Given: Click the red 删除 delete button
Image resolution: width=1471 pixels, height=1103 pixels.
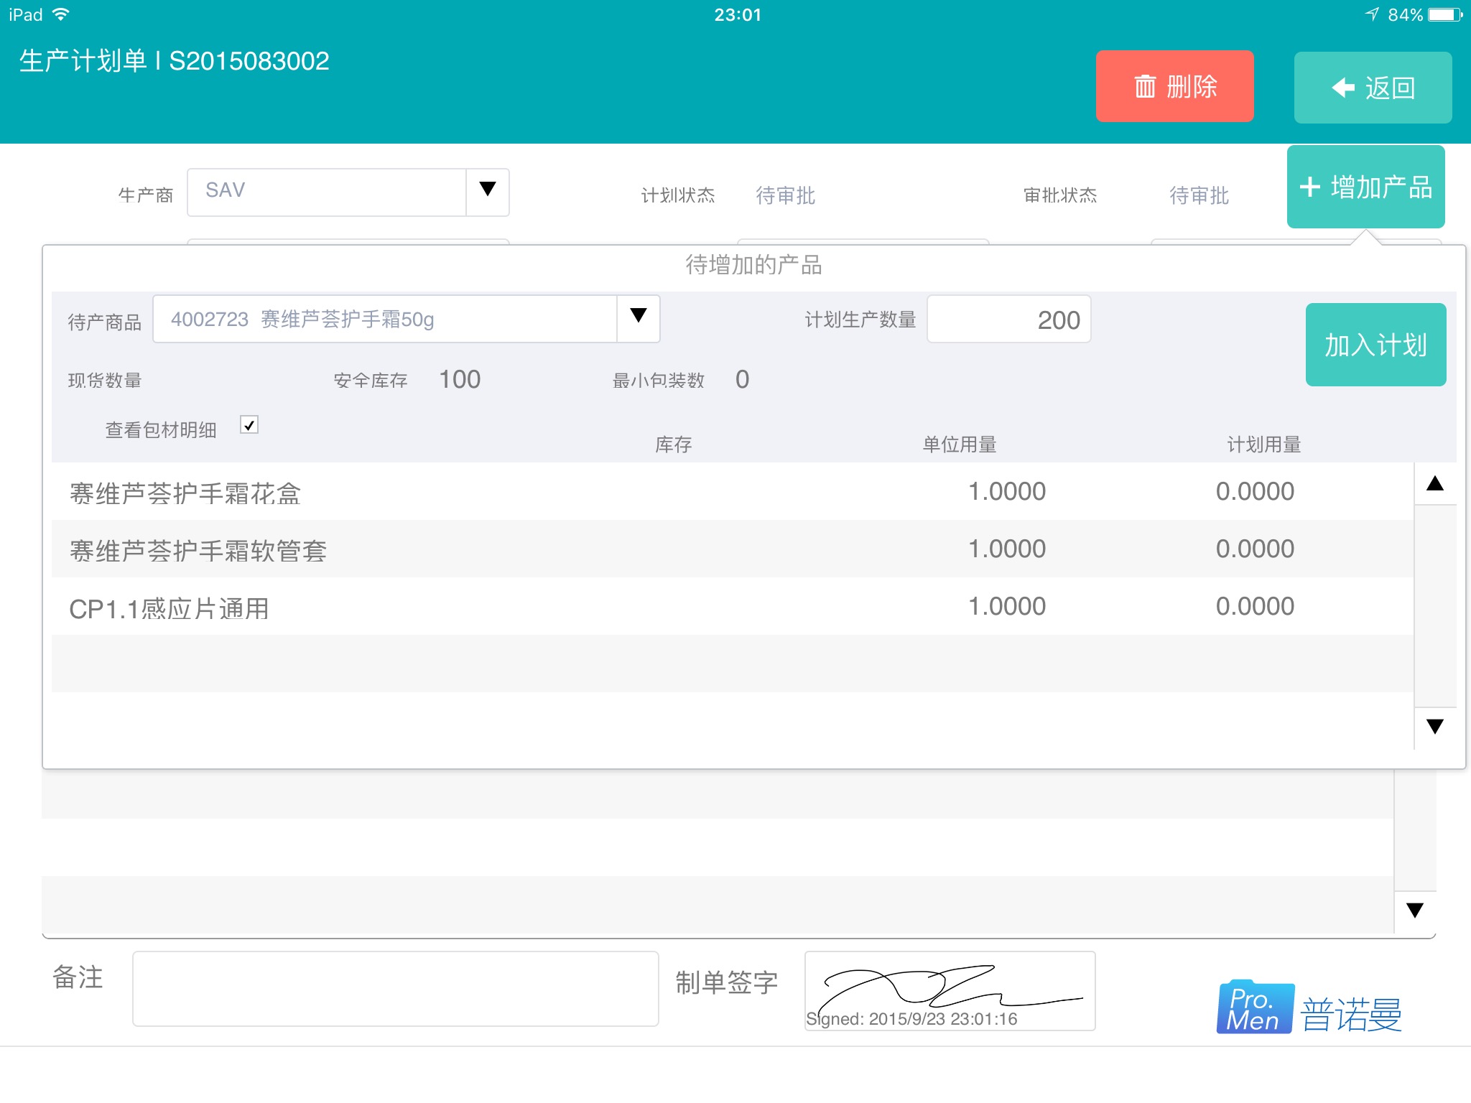Looking at the screenshot, I should pyautogui.click(x=1174, y=86).
